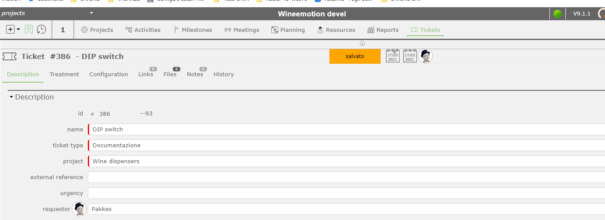Open the Milestones menu
This screenshot has height=220, width=605.
tap(192, 30)
